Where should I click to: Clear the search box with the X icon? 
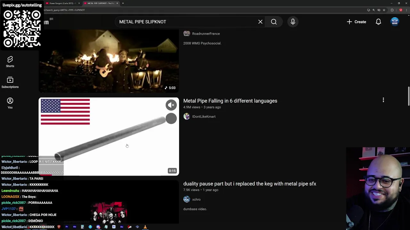(x=260, y=22)
